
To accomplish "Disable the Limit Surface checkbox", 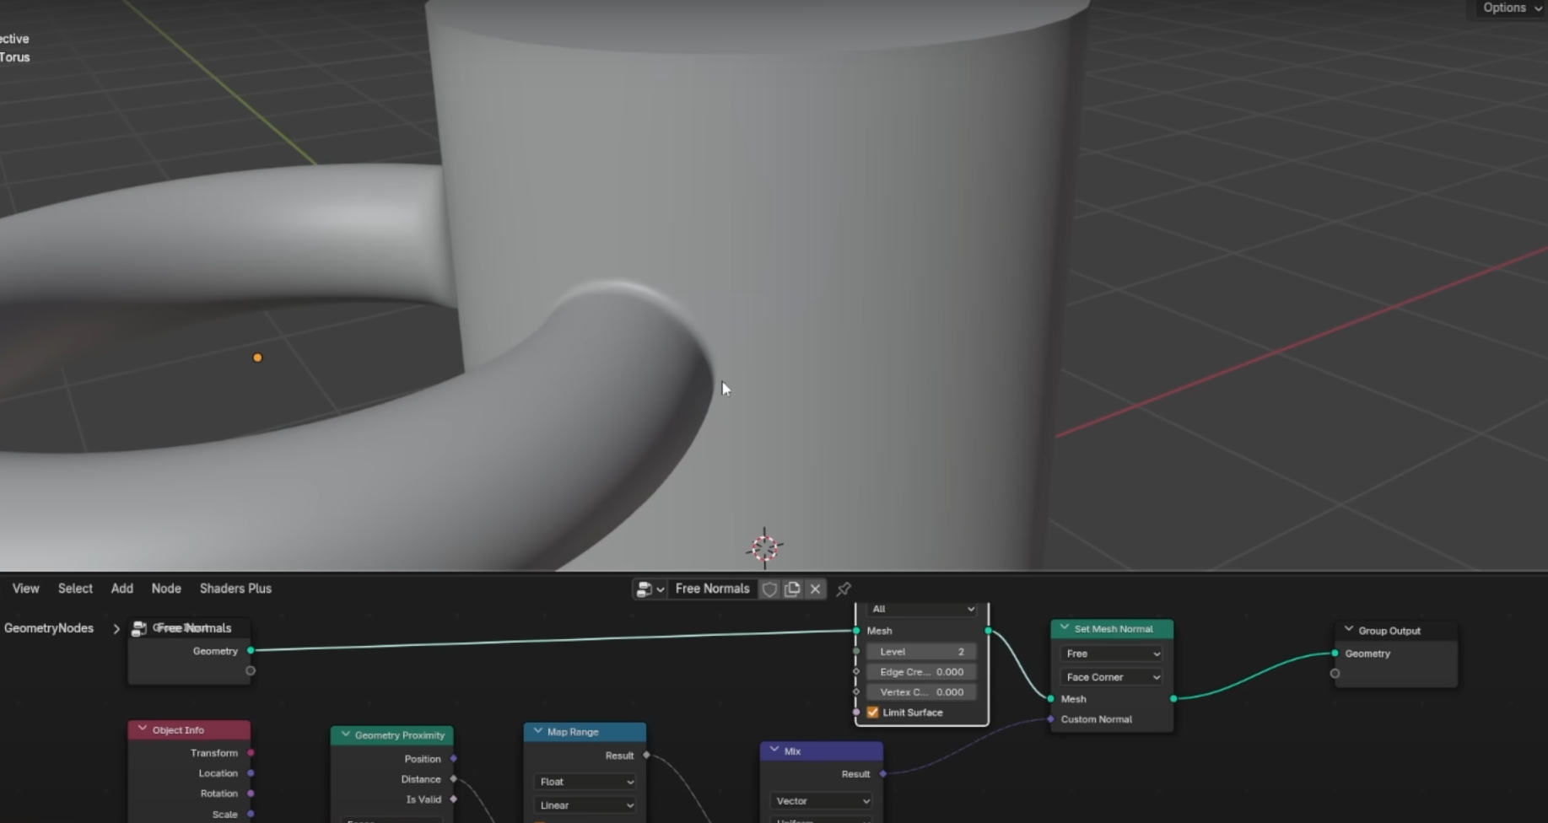I will tap(873, 713).
